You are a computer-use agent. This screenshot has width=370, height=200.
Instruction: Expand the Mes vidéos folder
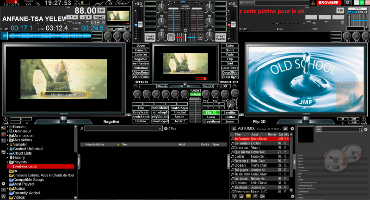click(x=7, y=140)
